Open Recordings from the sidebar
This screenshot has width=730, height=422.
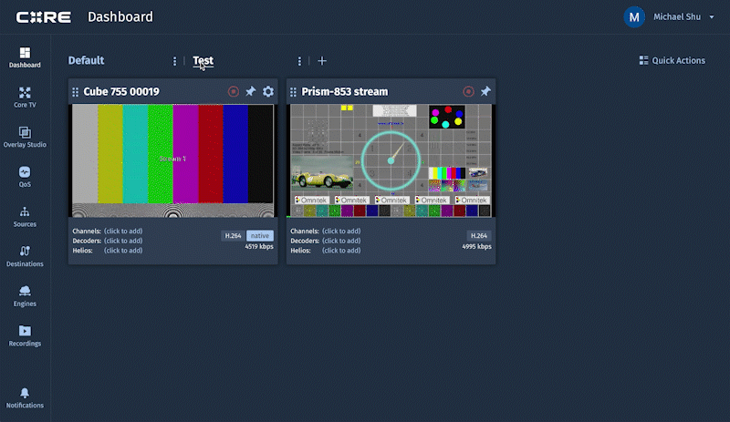25,335
